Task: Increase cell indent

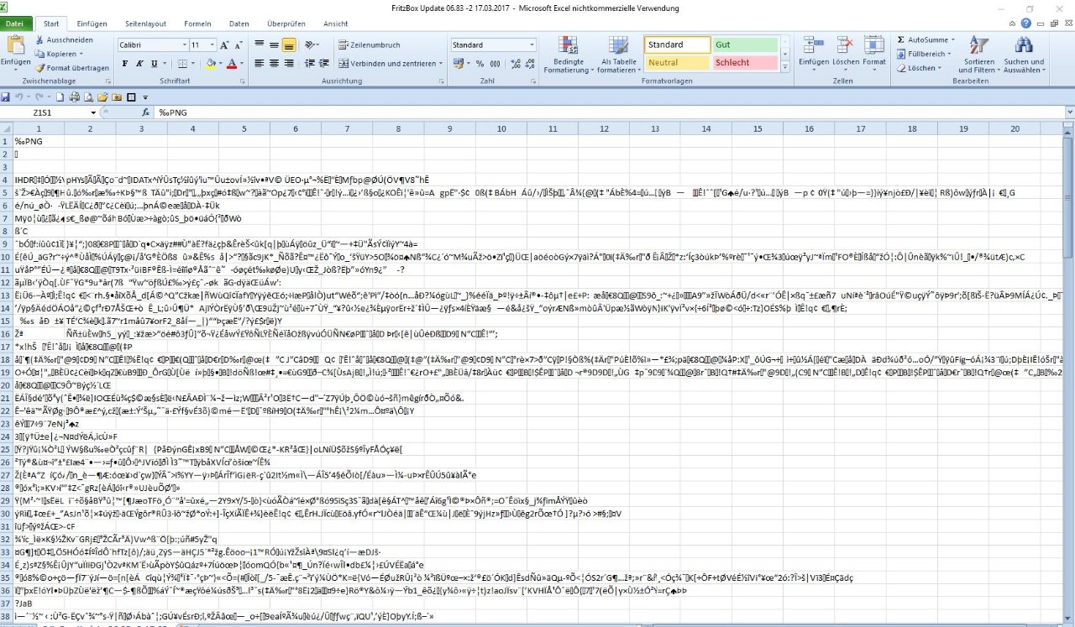Action: coord(324,63)
